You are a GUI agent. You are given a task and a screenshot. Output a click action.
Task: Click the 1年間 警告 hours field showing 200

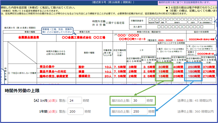76,111
